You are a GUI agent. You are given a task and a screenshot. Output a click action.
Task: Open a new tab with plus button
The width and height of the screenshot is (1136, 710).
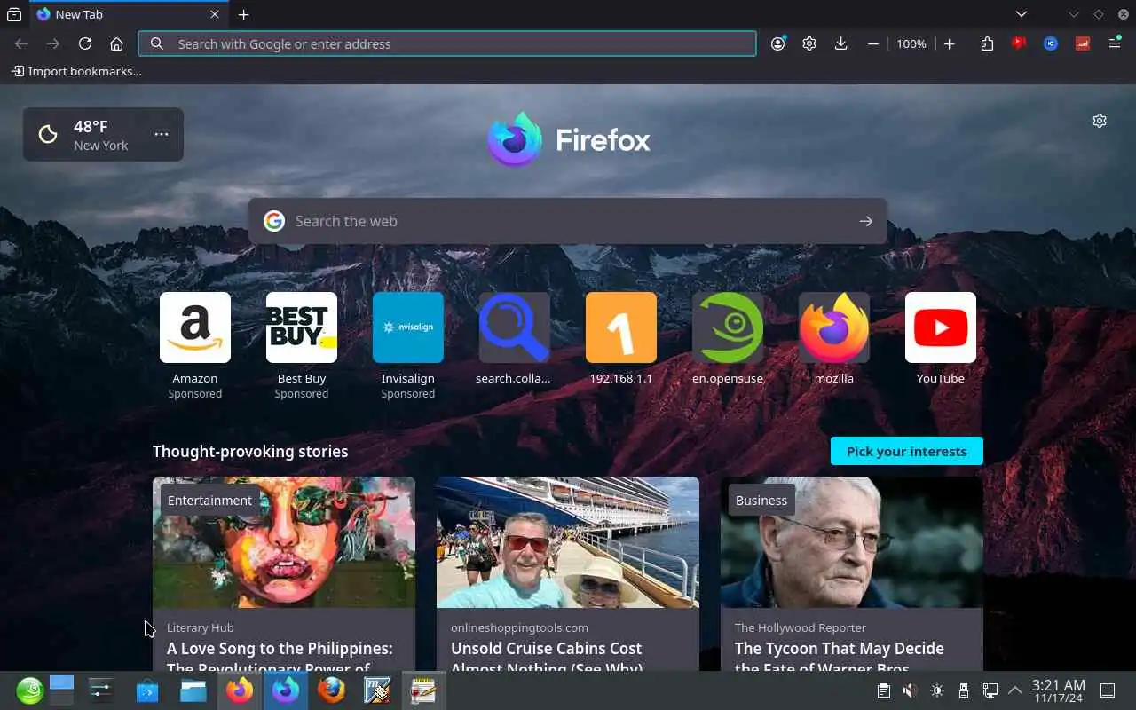(243, 14)
